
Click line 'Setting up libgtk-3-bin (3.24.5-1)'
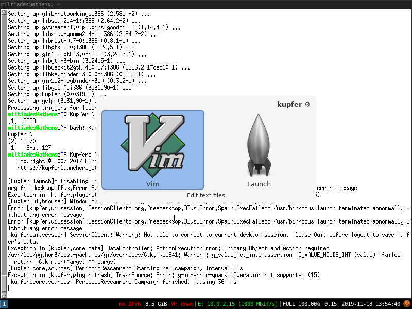pos(66,61)
